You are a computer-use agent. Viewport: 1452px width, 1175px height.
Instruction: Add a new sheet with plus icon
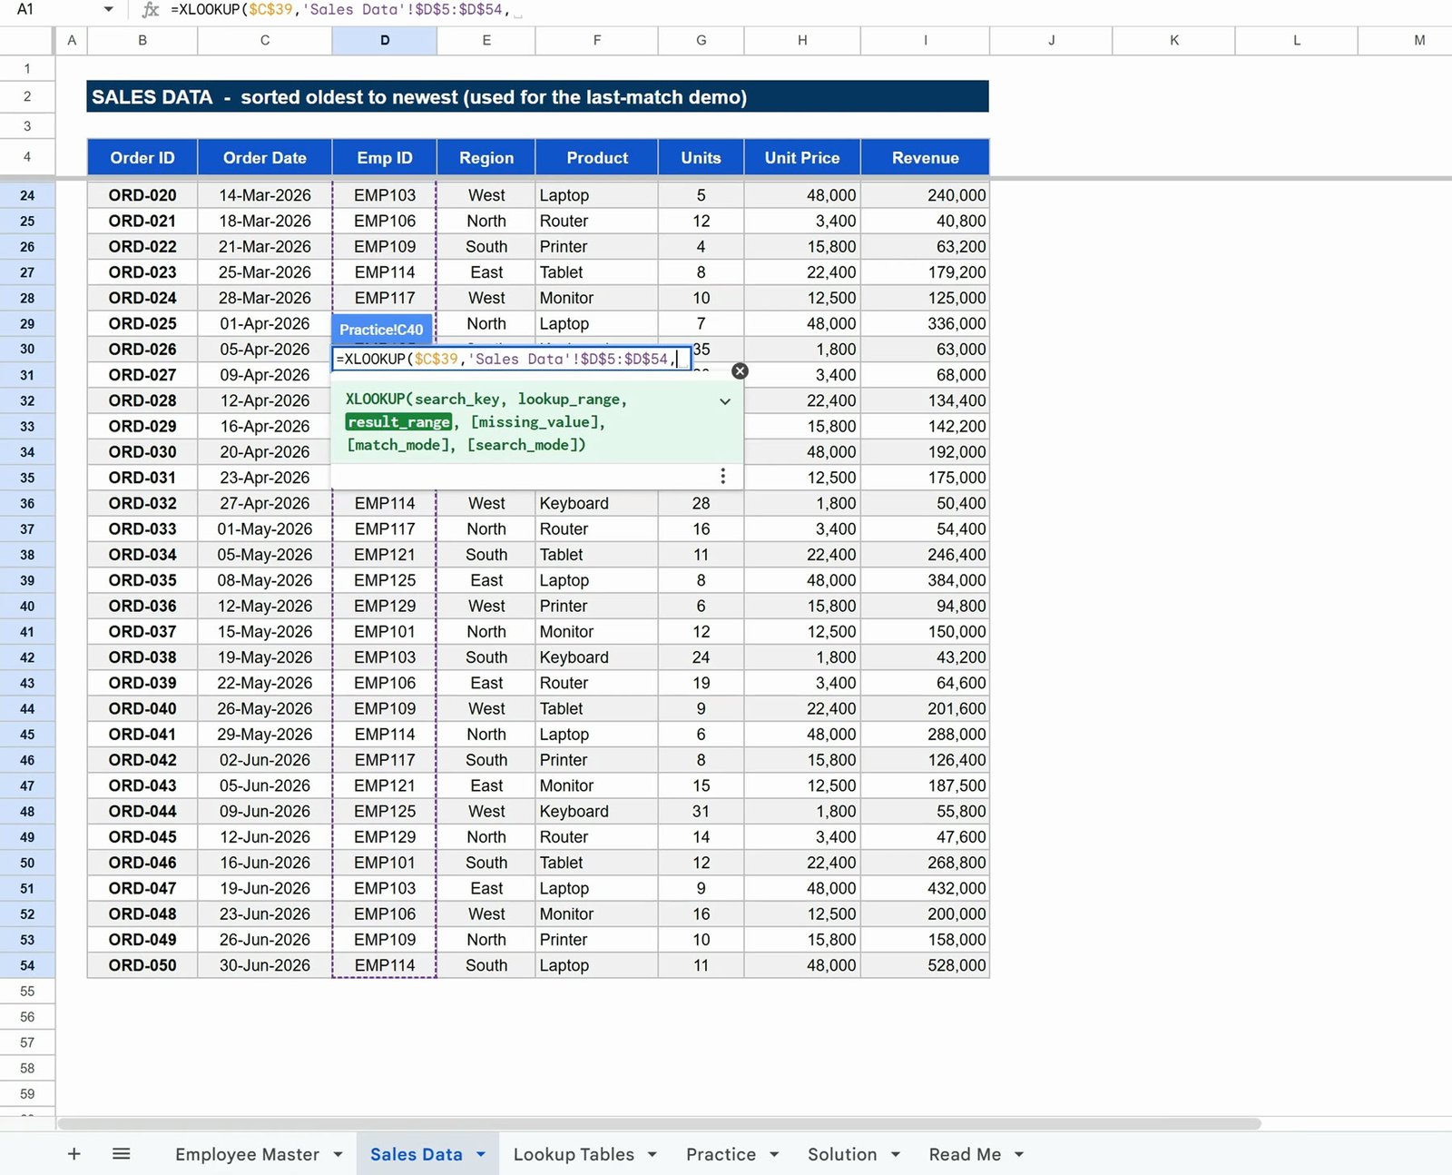pyautogui.click(x=74, y=1153)
